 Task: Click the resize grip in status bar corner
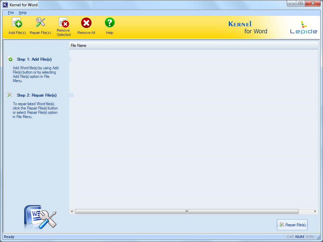tap(318, 237)
